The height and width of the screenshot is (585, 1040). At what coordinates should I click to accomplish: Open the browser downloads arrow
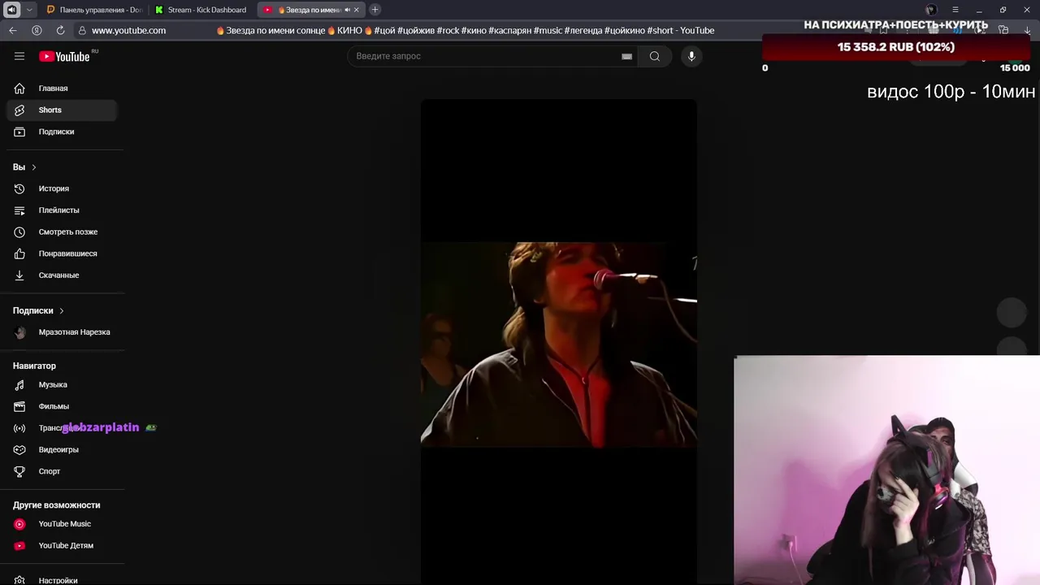point(1027,30)
